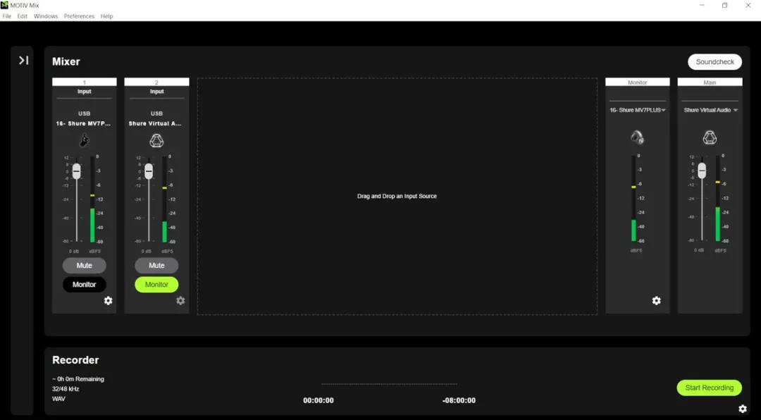The image size is (761, 420).
Task: Click the Main output virtual audio icon
Action: [x=710, y=137]
